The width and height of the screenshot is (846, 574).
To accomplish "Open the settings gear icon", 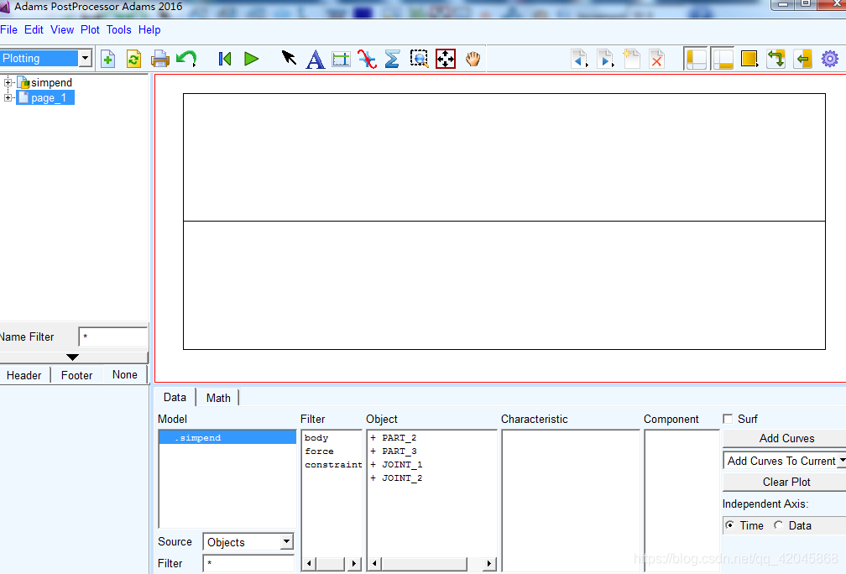I will click(x=829, y=59).
